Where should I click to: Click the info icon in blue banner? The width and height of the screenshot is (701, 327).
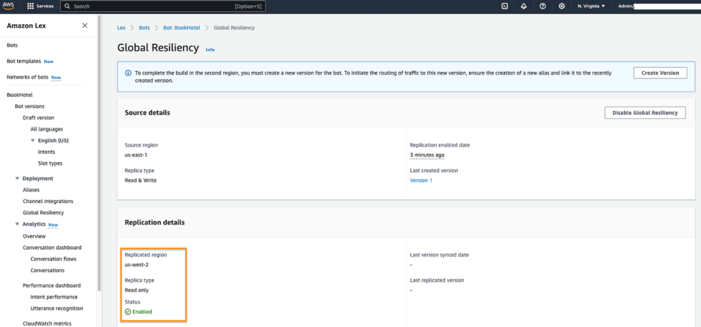pyautogui.click(x=128, y=73)
